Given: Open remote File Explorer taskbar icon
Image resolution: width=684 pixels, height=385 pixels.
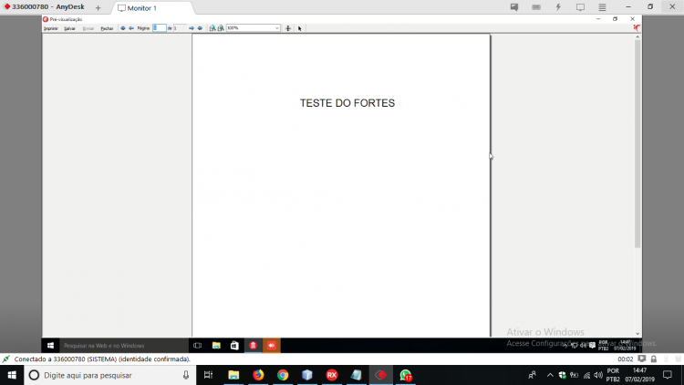Looking at the screenshot, I should coord(216,345).
